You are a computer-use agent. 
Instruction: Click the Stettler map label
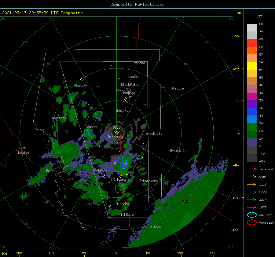178,88
